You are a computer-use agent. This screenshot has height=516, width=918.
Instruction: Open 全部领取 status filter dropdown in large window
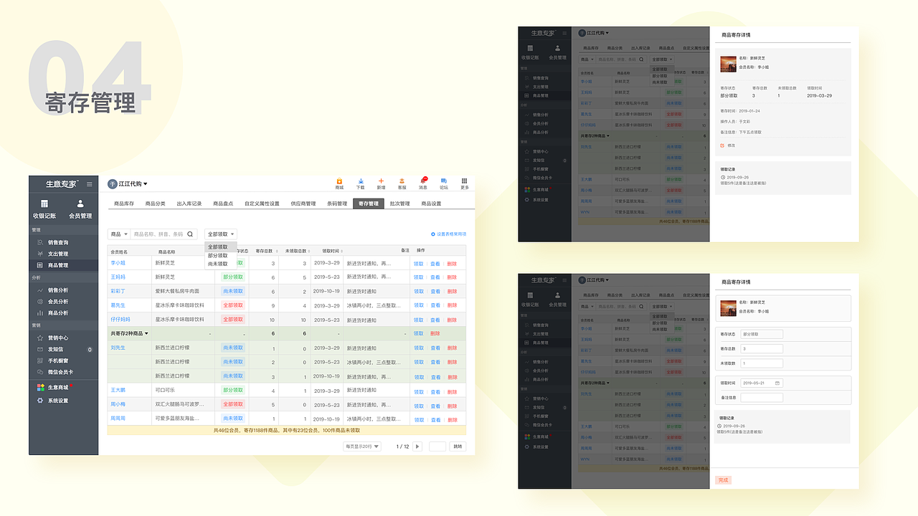click(220, 234)
